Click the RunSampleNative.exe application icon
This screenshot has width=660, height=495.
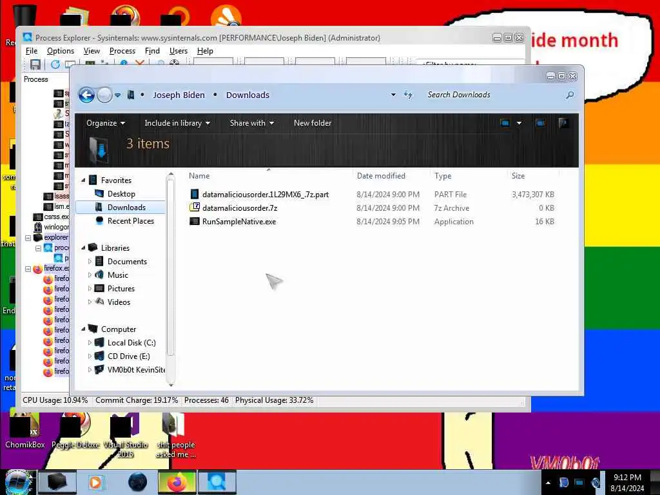click(x=195, y=221)
